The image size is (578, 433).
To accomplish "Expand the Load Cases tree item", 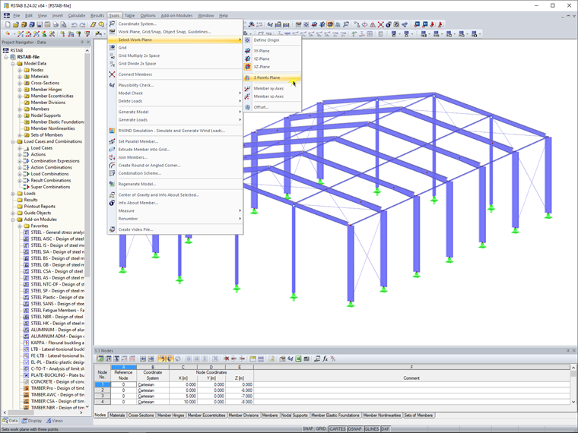I will pyautogui.click(x=20, y=148).
